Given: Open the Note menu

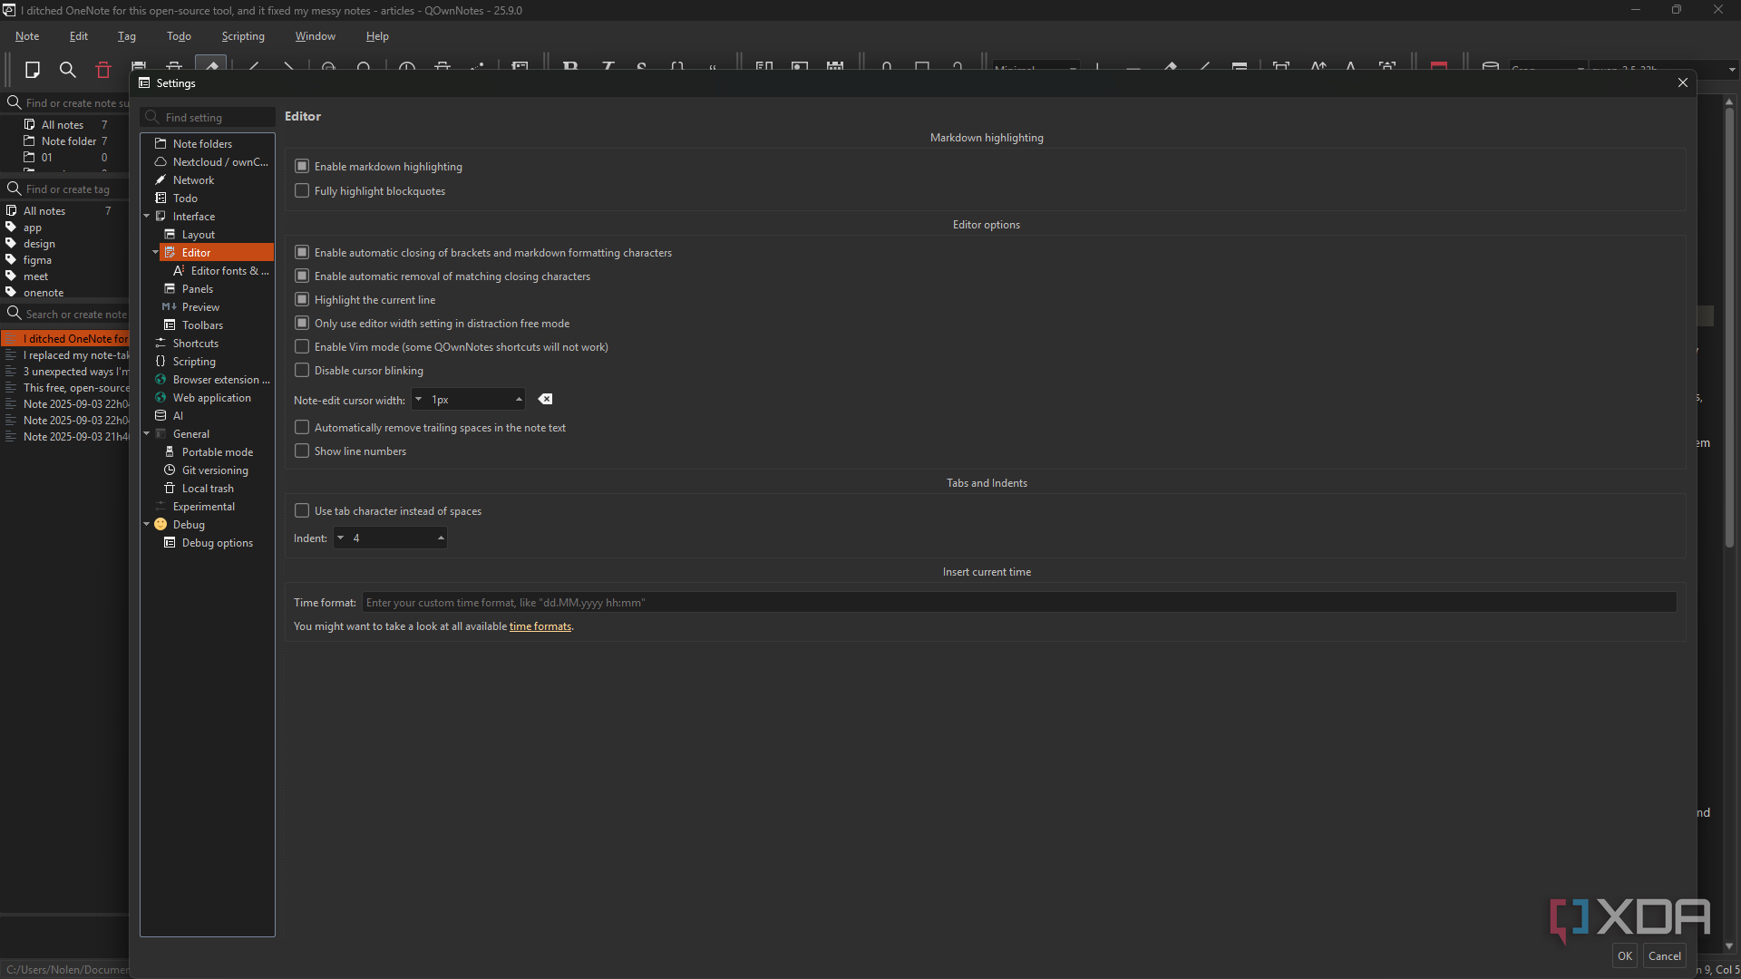Looking at the screenshot, I should pyautogui.click(x=27, y=36).
